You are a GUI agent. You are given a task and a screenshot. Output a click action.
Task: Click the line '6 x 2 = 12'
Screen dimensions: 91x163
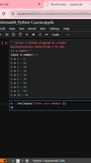(x=19, y=63)
